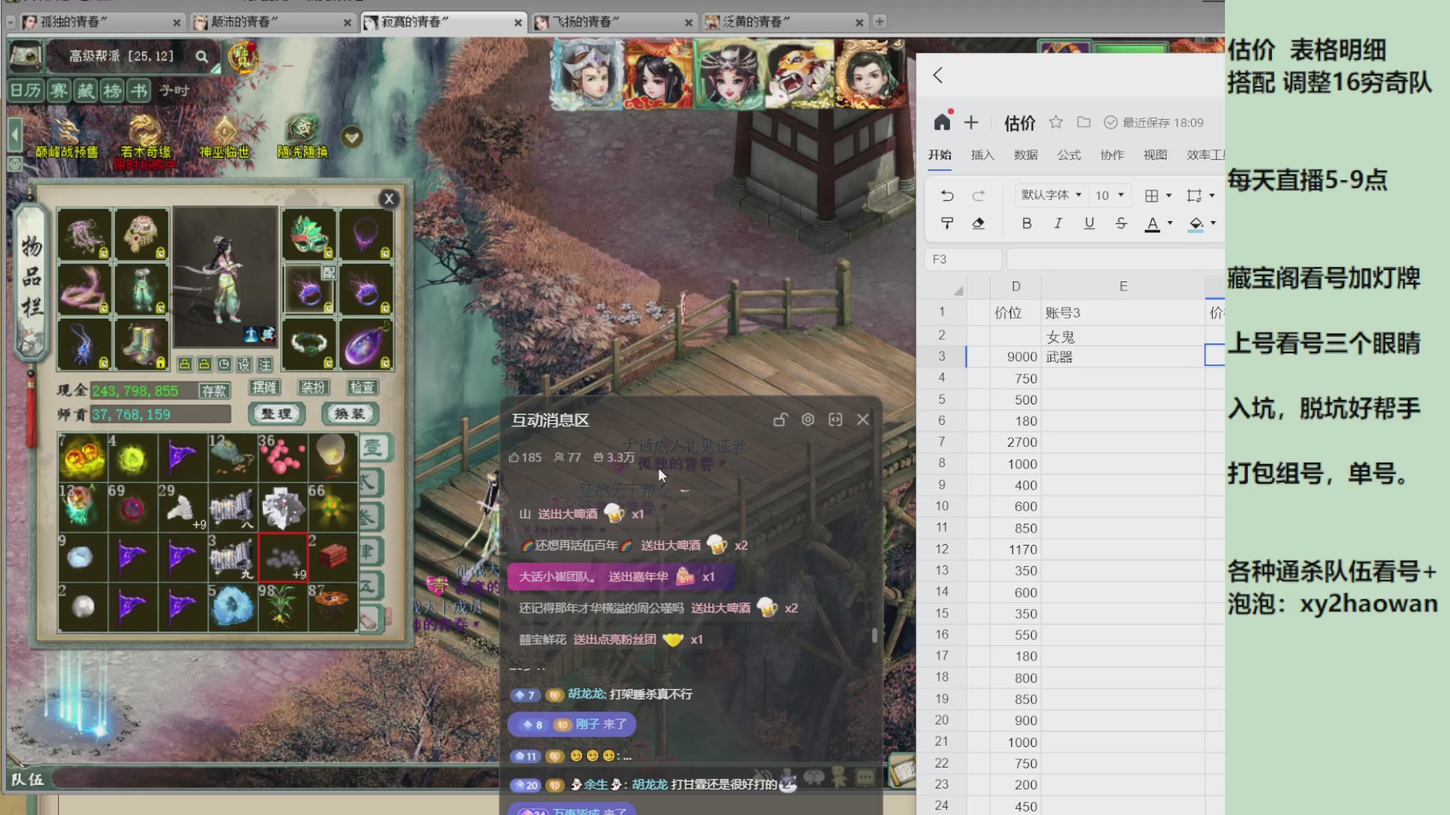Select the purple pendant gem equipment slot
Viewport: 1450px width, 815px height.
point(366,344)
